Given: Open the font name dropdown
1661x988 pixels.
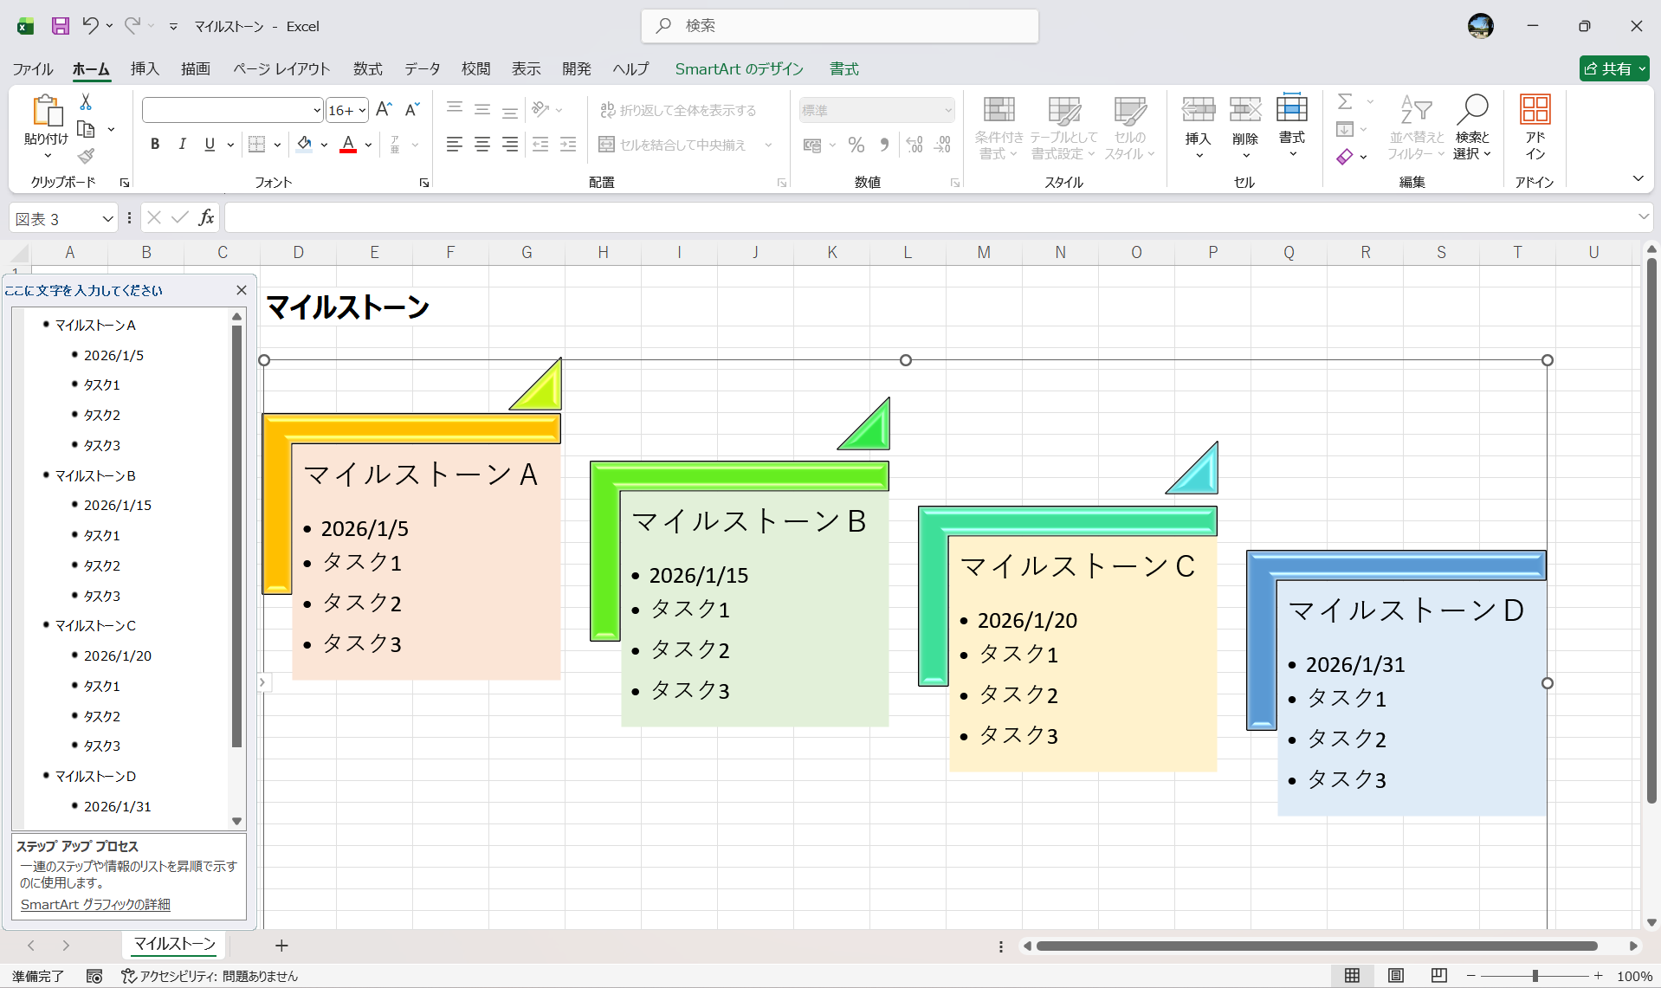Looking at the screenshot, I should pyautogui.click(x=316, y=110).
